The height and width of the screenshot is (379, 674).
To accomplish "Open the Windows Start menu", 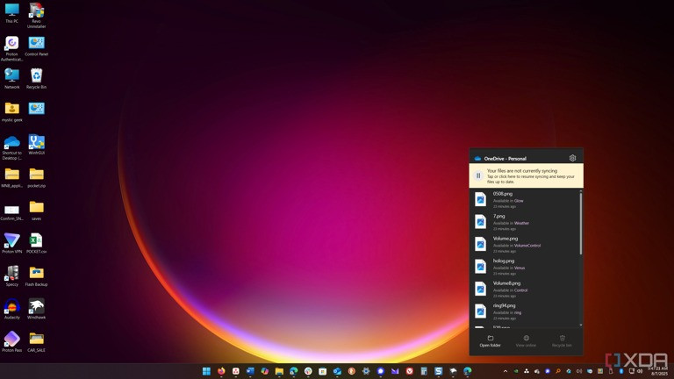I will pos(207,371).
